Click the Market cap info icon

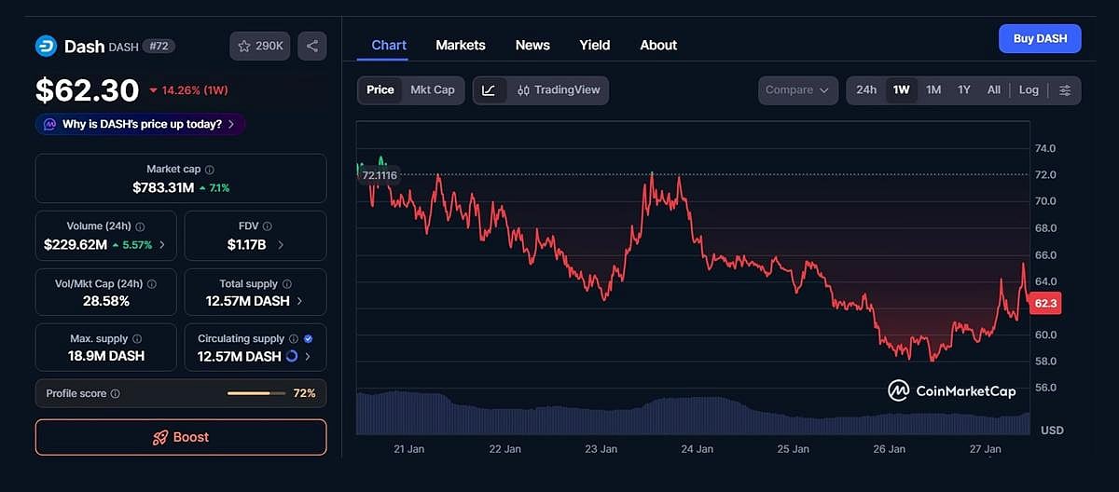210,170
